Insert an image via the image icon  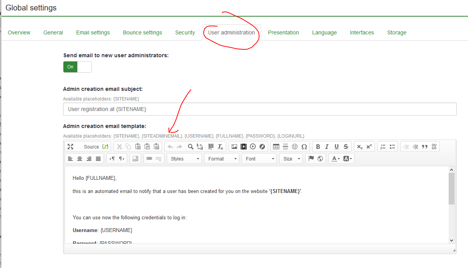click(234, 147)
